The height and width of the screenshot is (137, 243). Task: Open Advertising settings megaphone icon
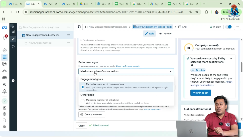pyautogui.click(x=4, y=84)
